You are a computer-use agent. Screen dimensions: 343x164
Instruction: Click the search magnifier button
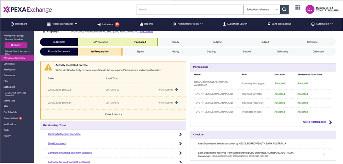click(284, 10)
